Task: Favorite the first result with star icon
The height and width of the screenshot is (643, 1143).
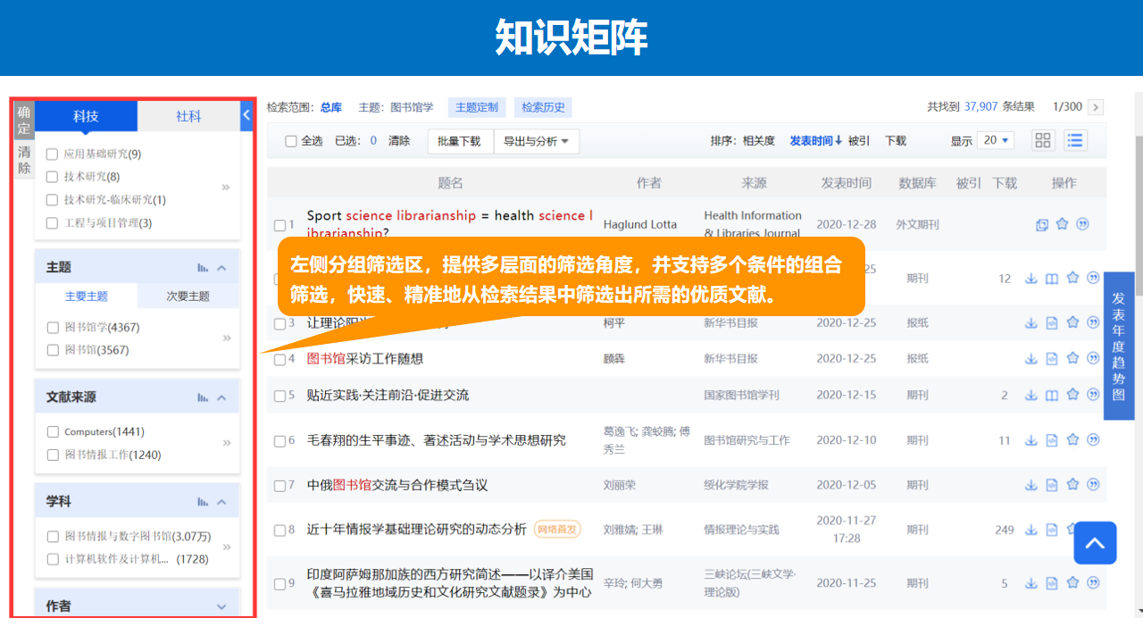Action: 1062,224
